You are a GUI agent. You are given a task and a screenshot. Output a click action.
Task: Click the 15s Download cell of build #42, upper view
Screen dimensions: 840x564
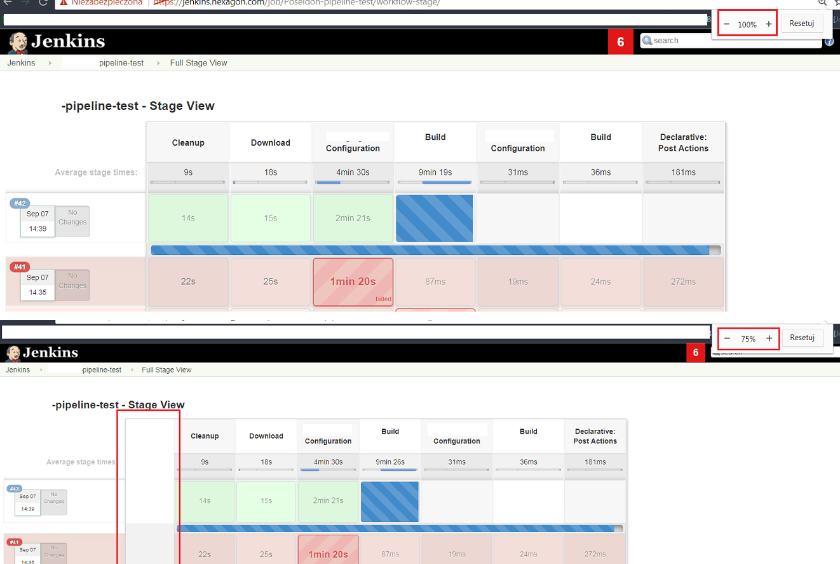[271, 218]
